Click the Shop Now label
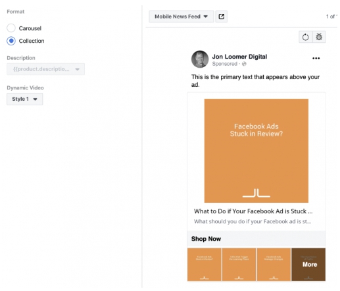 (206, 239)
